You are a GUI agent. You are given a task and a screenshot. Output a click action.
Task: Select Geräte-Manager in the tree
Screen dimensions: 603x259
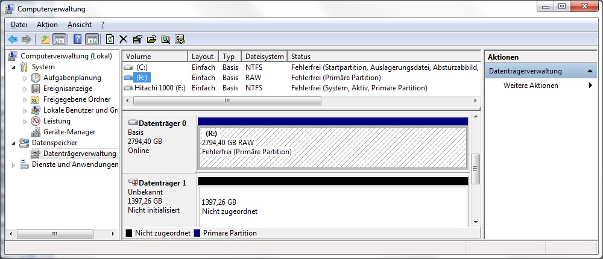(x=69, y=132)
